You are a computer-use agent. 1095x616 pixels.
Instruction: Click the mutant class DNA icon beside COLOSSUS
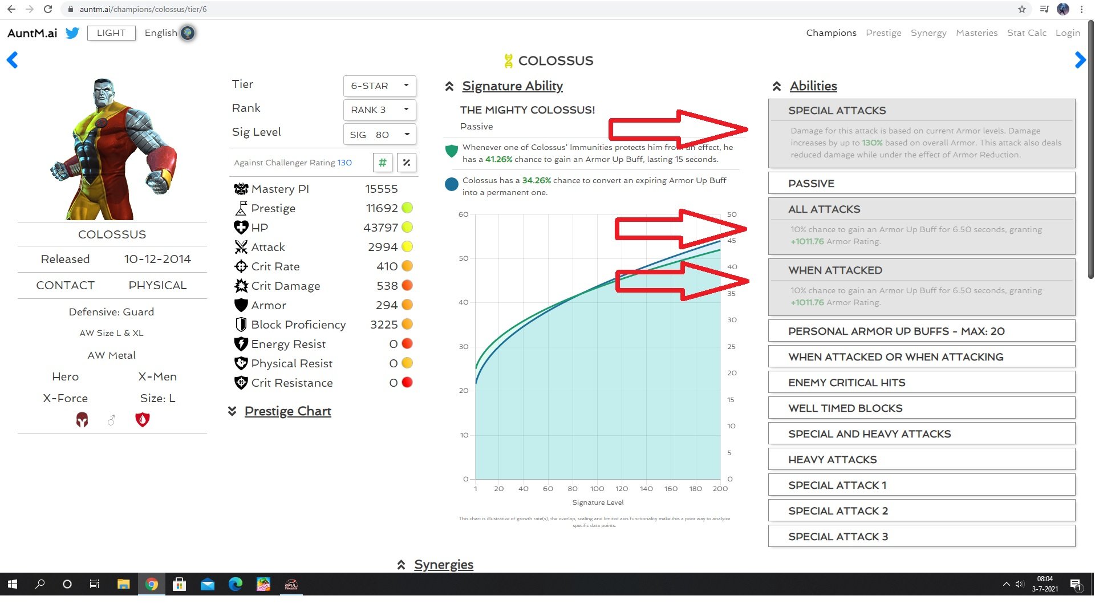509,60
